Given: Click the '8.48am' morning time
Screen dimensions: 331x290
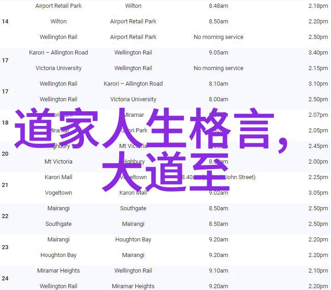Looking at the screenshot, I should click(219, 5).
